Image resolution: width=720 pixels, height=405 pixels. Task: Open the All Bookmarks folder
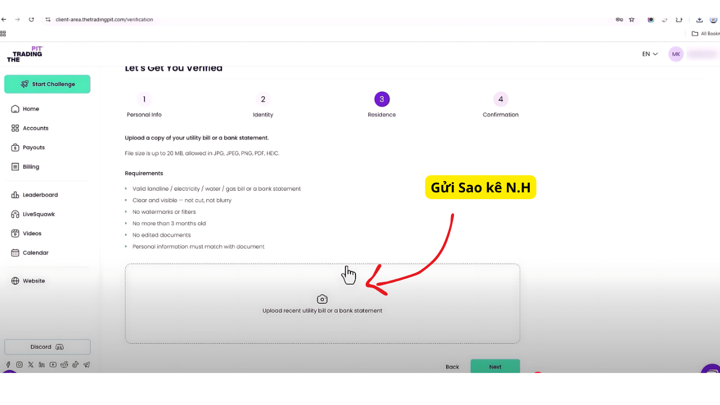pyautogui.click(x=706, y=34)
